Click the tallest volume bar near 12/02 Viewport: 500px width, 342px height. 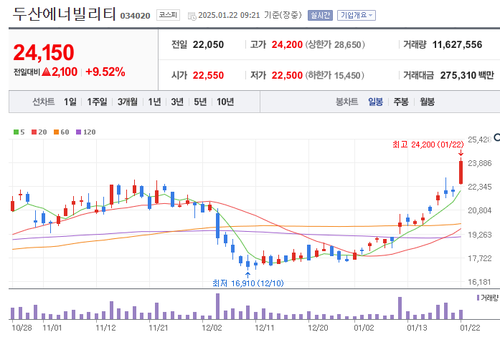(218, 306)
